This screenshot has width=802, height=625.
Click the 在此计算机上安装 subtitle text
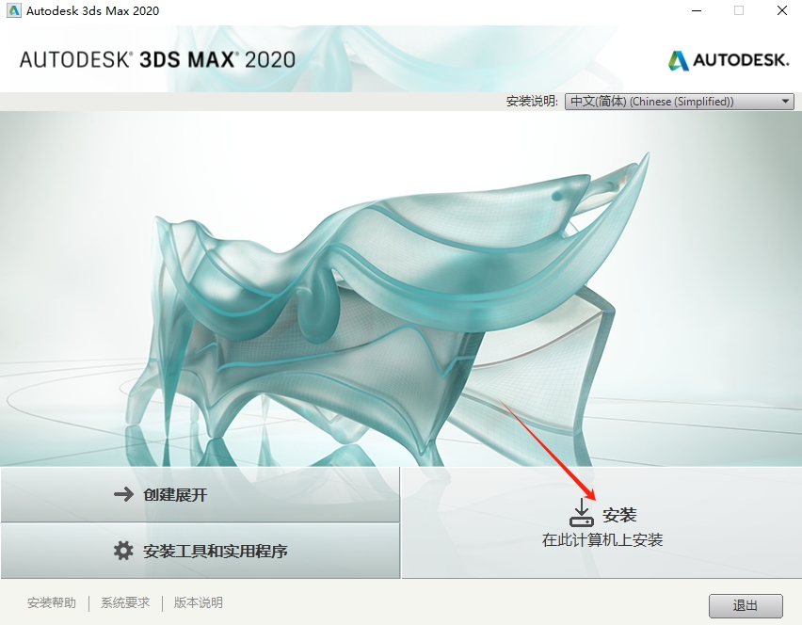pos(602,540)
